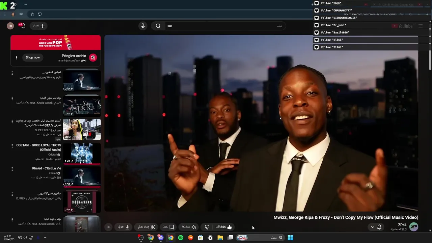Screen dimensions: 432x243
Task: Click the Don't Copy My Flow video title
Action: (x=346, y=218)
